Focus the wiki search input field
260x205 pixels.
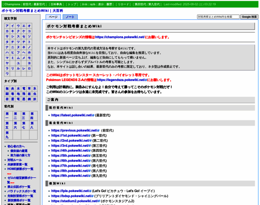pos(218,17)
